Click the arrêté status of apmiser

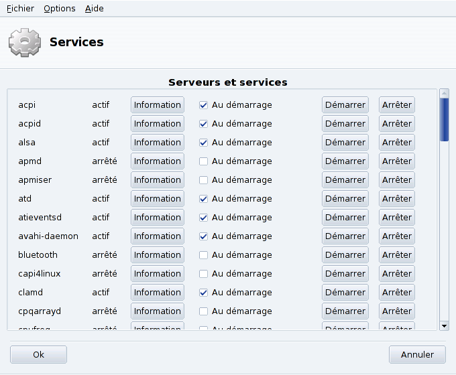coord(105,180)
